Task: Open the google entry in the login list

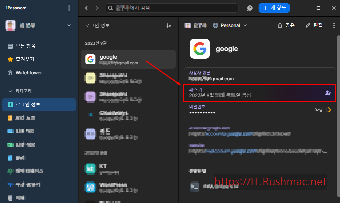Action: coord(128,59)
